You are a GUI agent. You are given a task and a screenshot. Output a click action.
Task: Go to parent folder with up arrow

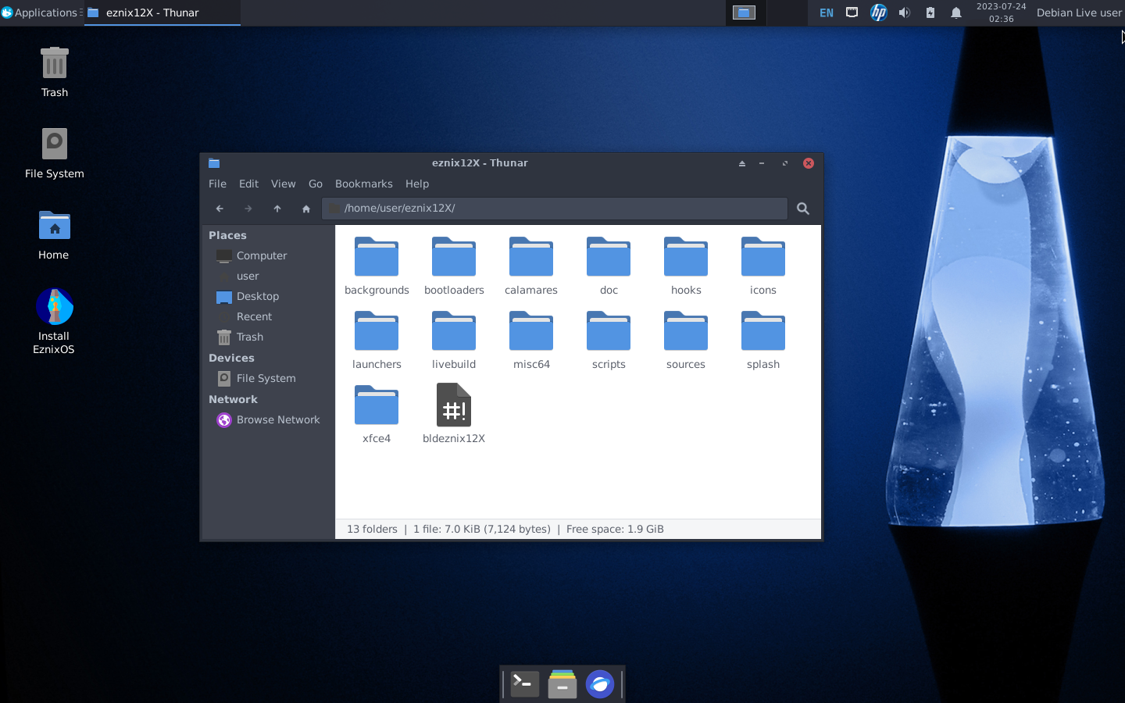point(277,209)
